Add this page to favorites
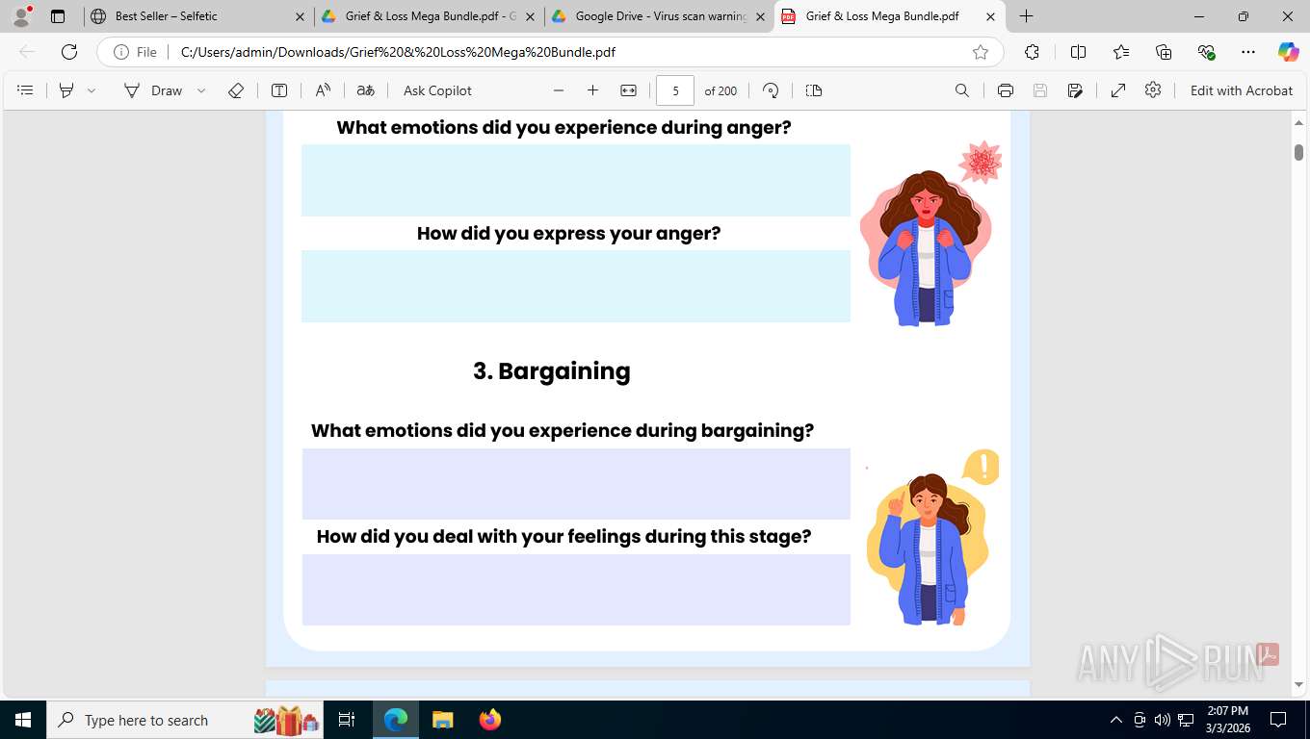This screenshot has width=1310, height=739. pyautogui.click(x=981, y=52)
